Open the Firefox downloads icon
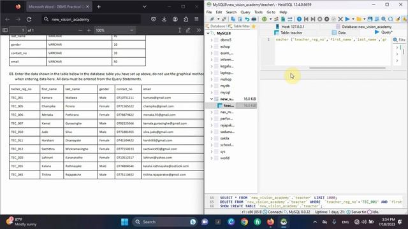The image size is (408, 229). tap(164, 19)
